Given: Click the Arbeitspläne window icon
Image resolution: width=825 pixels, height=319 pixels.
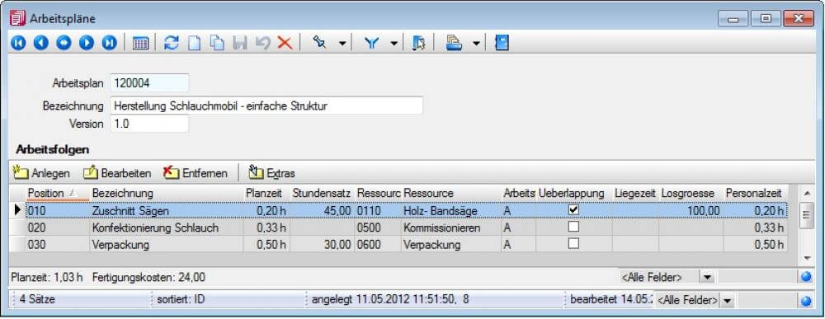Looking at the screenshot, I should tap(18, 19).
